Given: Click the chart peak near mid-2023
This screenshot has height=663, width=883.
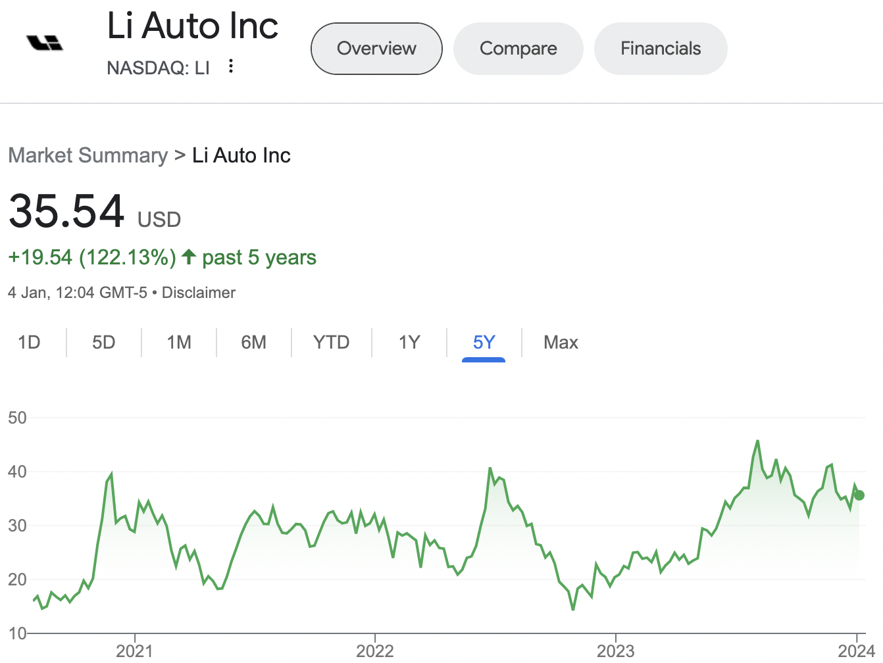Looking at the screenshot, I should point(758,441).
